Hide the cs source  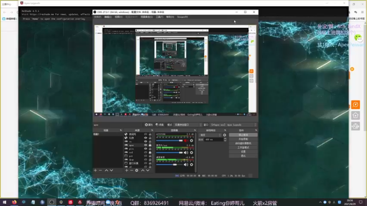tap(145, 141)
